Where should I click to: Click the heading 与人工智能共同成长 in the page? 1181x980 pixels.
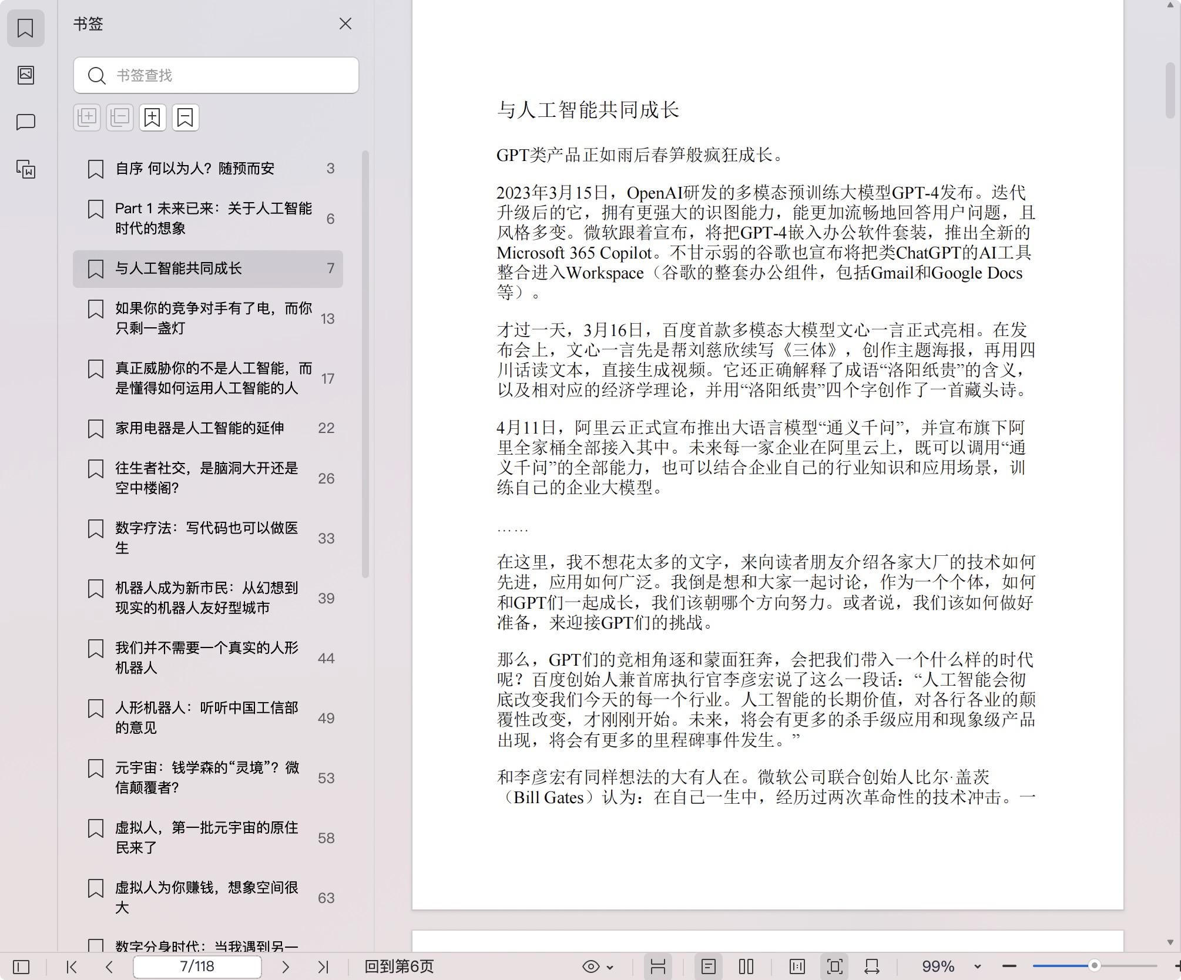588,110
